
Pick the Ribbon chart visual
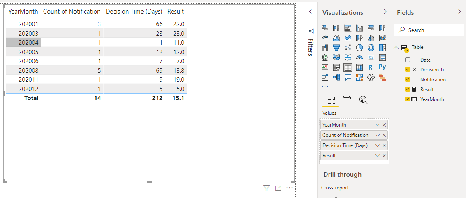(x=382, y=38)
